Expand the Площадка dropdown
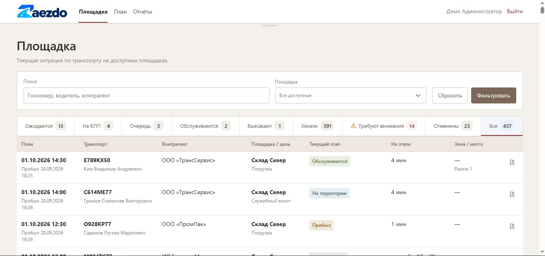Viewport: 545px width, 256px height. [351, 95]
